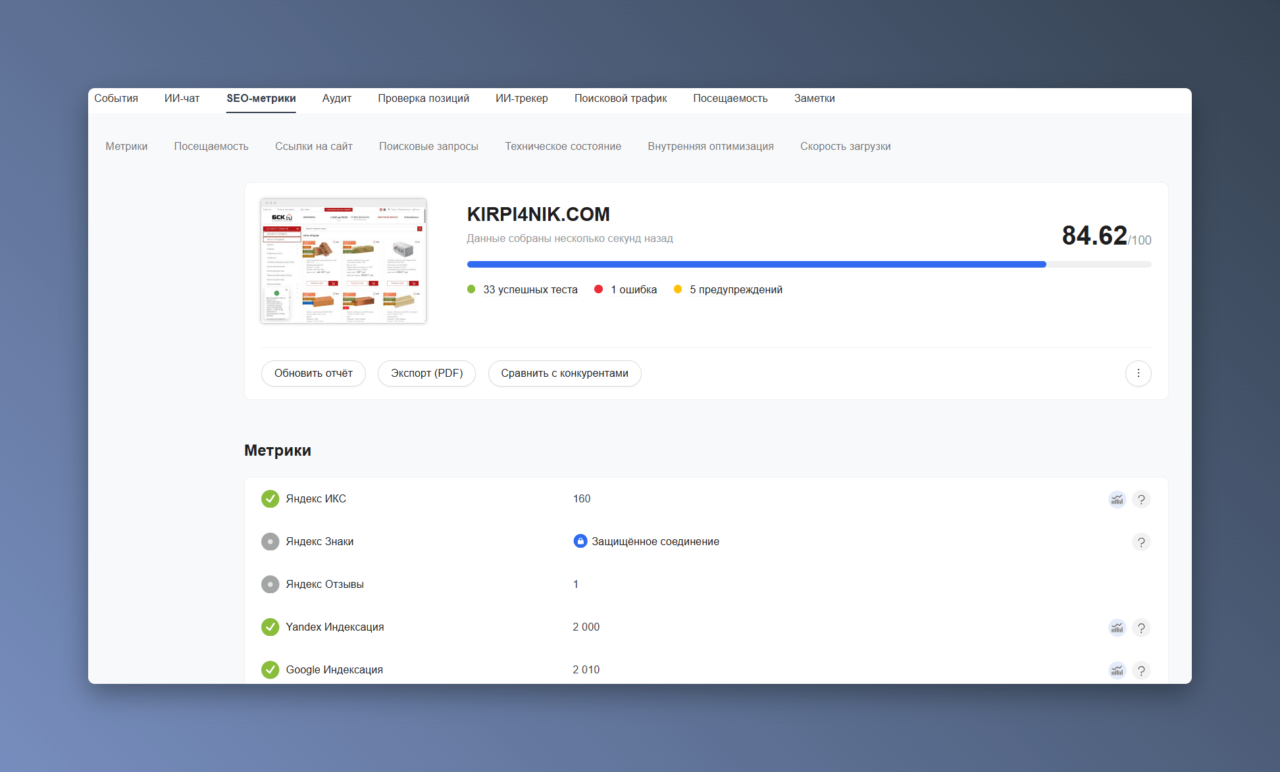Screen dimensions: 1280x772
Task: Click the Яндекс ИКС value 160
Action: click(582, 499)
